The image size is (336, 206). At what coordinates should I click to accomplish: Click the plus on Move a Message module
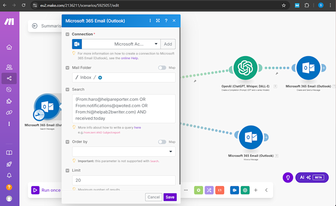click(x=266, y=137)
